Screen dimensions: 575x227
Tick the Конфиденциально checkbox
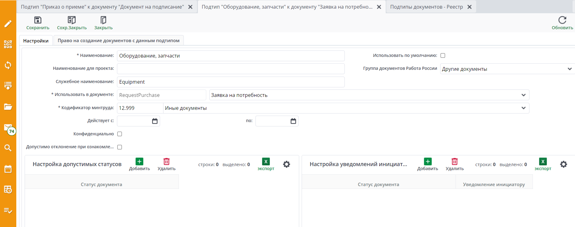120,134
